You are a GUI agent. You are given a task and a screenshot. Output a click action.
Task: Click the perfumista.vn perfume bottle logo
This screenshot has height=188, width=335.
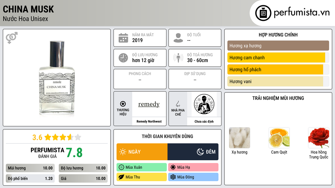coord(263,13)
